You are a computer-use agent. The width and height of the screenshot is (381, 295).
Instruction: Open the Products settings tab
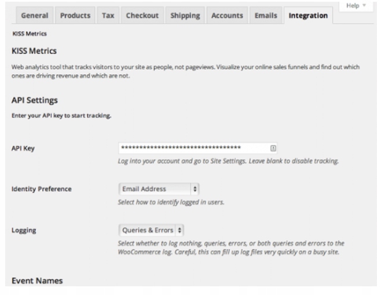(x=75, y=15)
